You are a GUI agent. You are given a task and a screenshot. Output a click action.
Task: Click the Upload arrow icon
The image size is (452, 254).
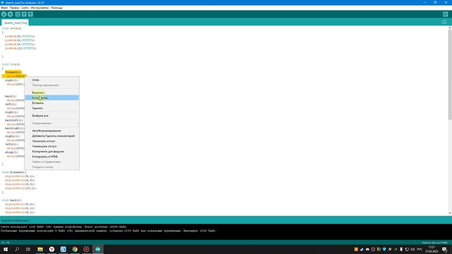click(x=10, y=14)
